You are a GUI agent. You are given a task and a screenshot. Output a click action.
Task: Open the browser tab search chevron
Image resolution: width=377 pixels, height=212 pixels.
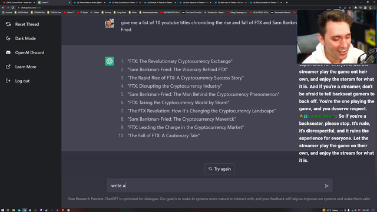(354, 2)
